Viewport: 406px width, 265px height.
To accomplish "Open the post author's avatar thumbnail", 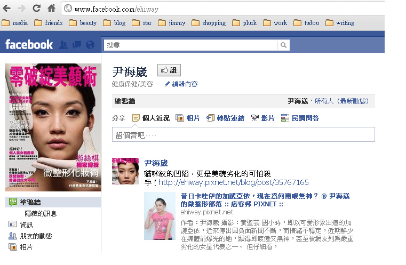I will 125,171.
